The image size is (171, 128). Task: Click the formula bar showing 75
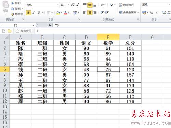point(112,25)
